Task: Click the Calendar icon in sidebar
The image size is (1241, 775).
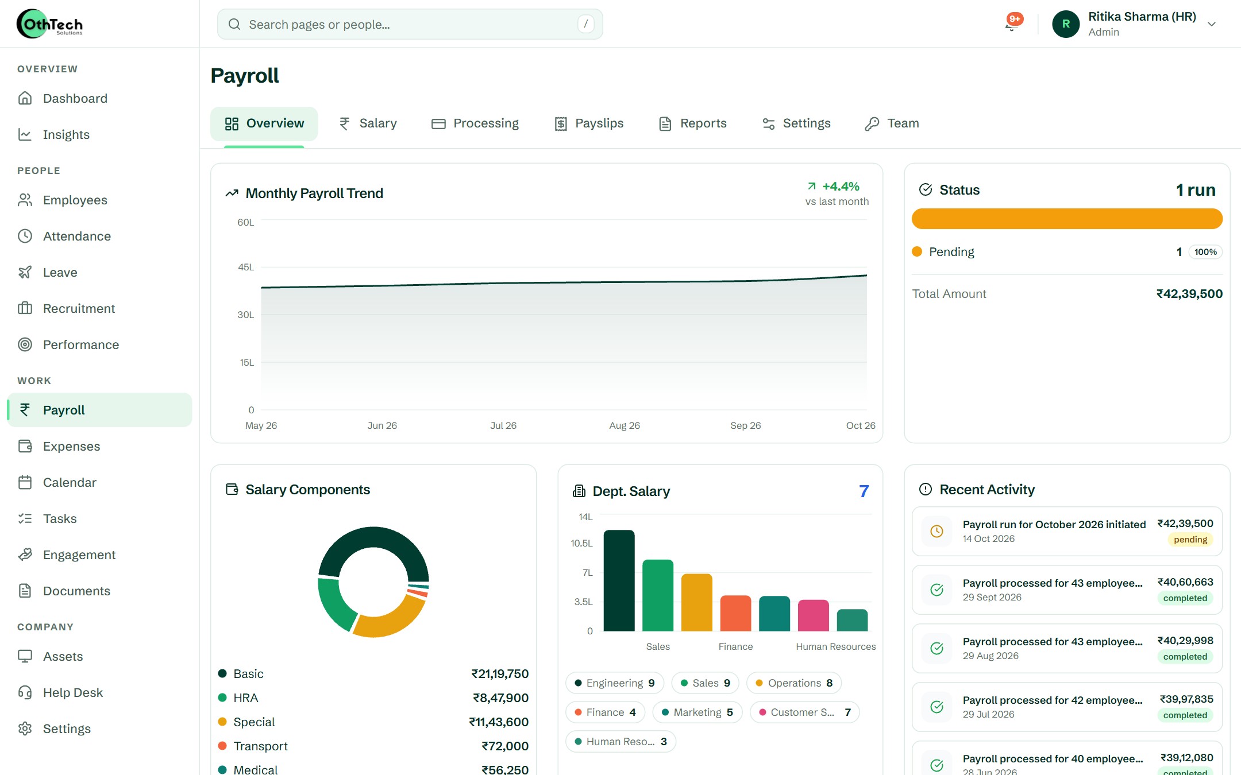Action: (x=25, y=482)
